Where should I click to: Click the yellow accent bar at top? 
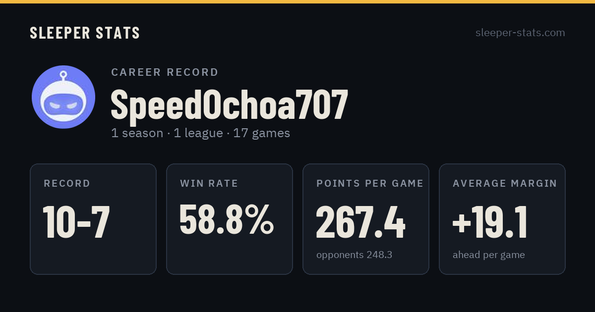click(297, 1)
